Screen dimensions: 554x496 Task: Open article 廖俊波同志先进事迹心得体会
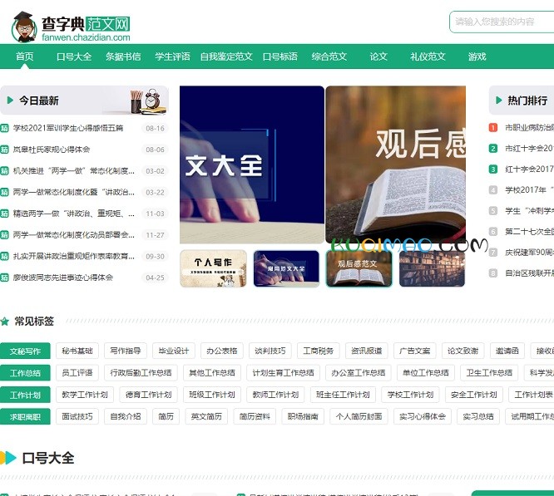(x=63, y=277)
